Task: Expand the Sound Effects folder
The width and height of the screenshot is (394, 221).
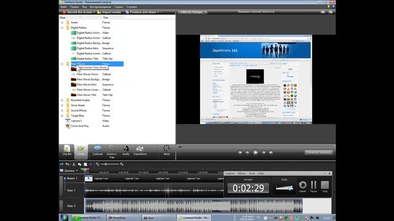Action: pyautogui.click(x=62, y=110)
